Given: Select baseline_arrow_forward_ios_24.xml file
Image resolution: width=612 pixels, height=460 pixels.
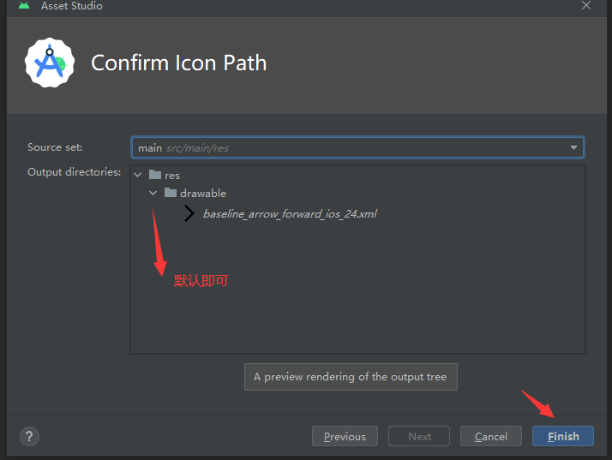Looking at the screenshot, I should tap(290, 214).
